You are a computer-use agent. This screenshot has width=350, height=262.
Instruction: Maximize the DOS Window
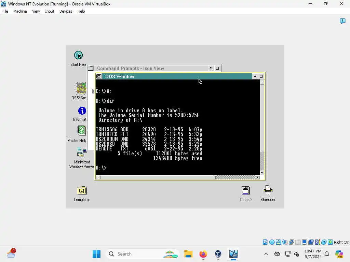point(261,76)
